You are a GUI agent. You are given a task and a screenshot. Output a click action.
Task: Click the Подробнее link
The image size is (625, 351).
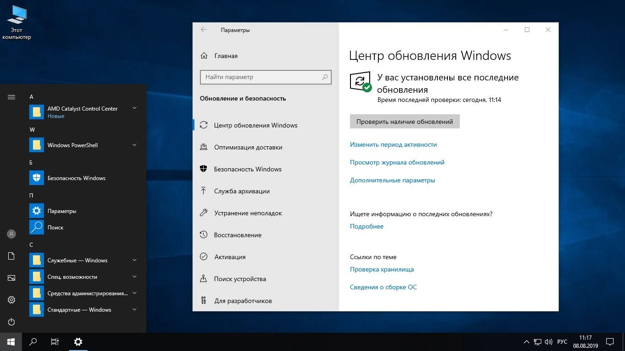(x=366, y=226)
